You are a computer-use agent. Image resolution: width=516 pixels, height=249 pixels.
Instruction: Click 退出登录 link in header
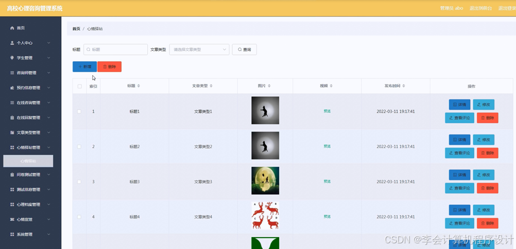point(507,8)
